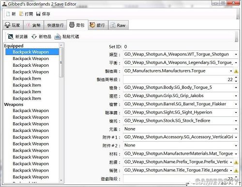Image resolution: width=242 pixels, height=187 pixels.
Task: Click warning icon beside Title field
Action: point(236,171)
